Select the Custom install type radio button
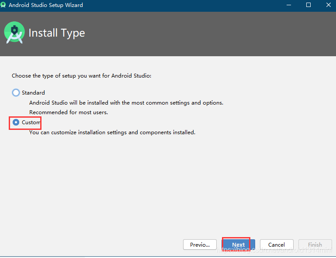The image size is (336, 258). [x=16, y=122]
